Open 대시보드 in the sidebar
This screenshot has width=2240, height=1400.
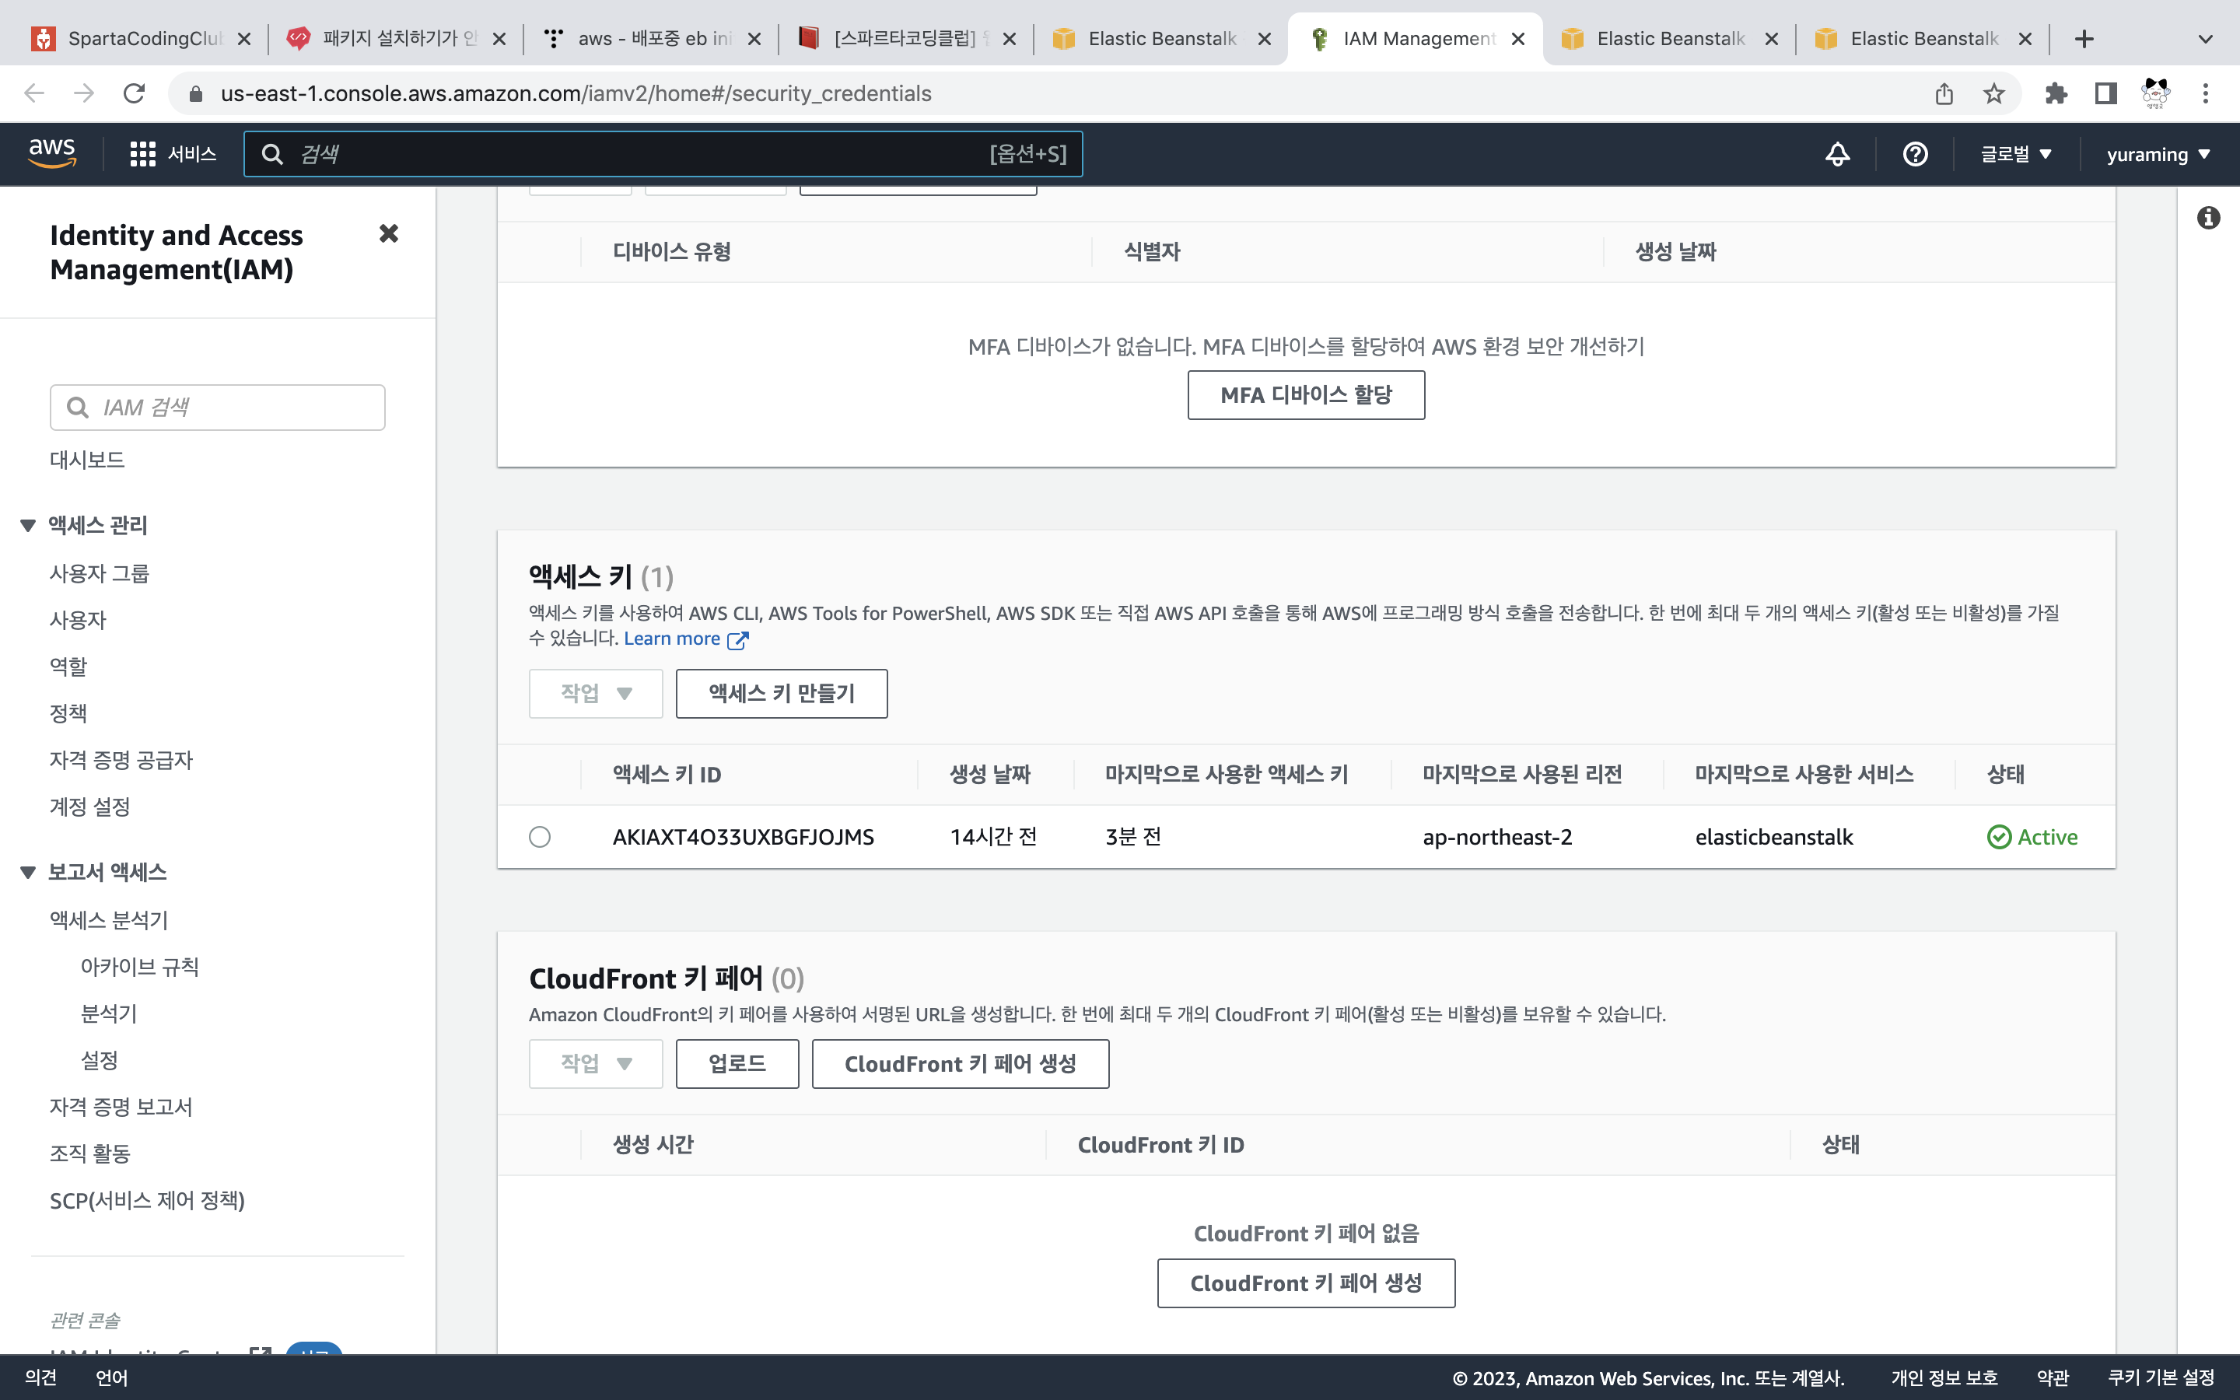pyautogui.click(x=87, y=460)
